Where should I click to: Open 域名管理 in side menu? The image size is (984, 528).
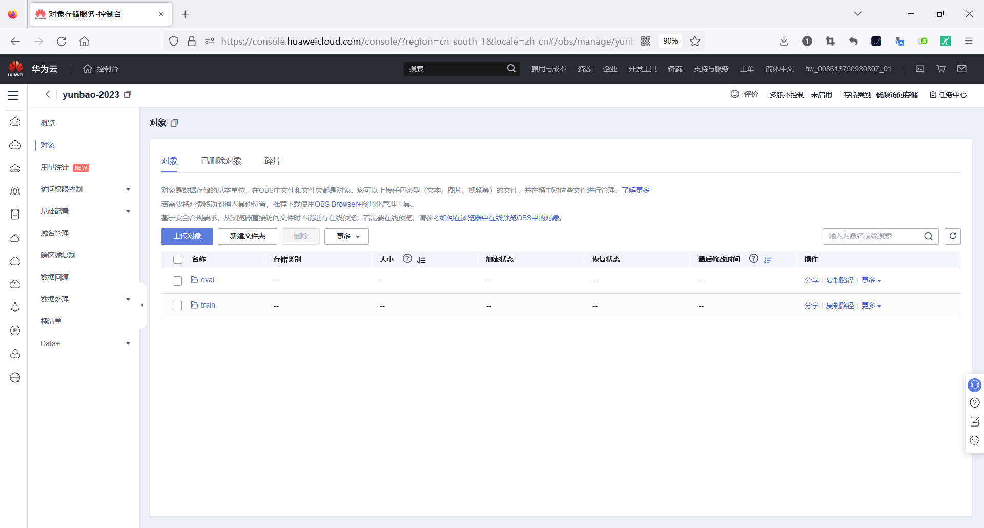point(54,234)
